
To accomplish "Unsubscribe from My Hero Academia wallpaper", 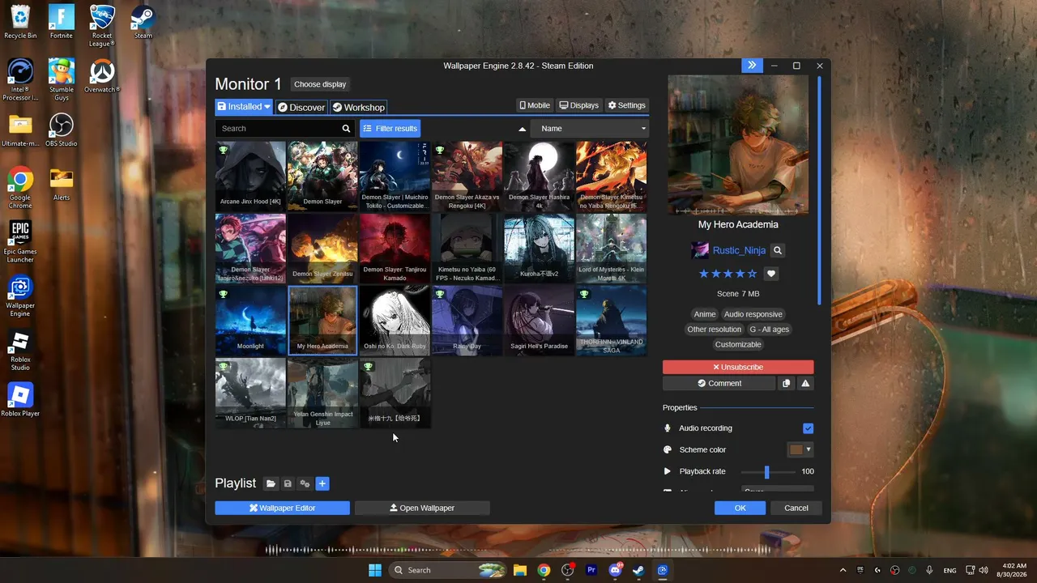I will click(x=738, y=367).
